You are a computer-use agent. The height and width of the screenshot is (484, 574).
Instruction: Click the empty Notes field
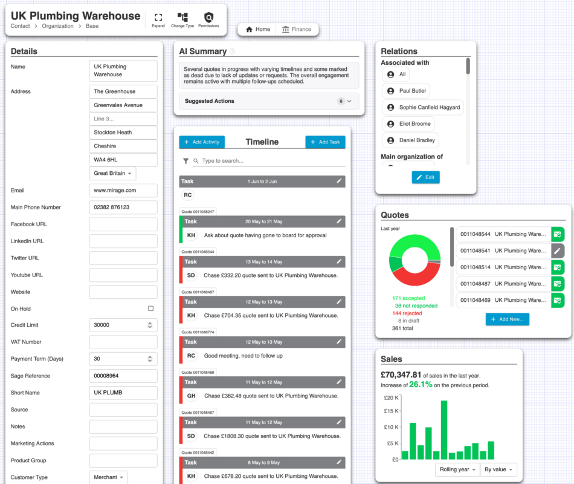point(123,427)
